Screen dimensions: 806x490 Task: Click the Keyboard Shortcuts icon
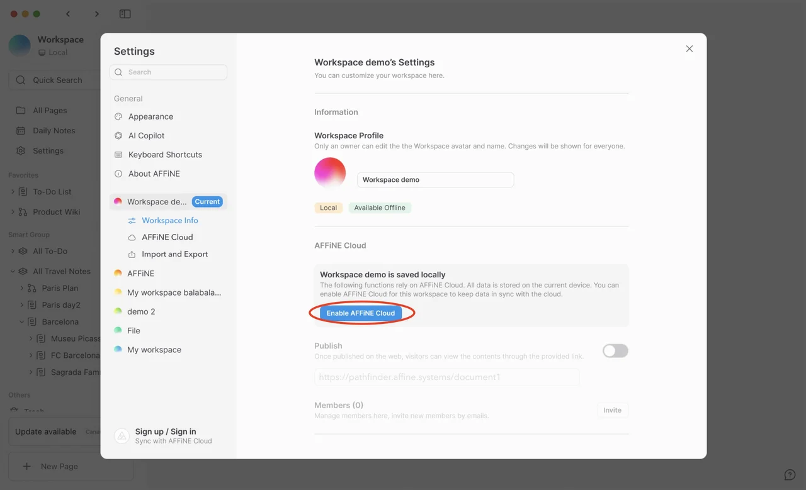118,155
